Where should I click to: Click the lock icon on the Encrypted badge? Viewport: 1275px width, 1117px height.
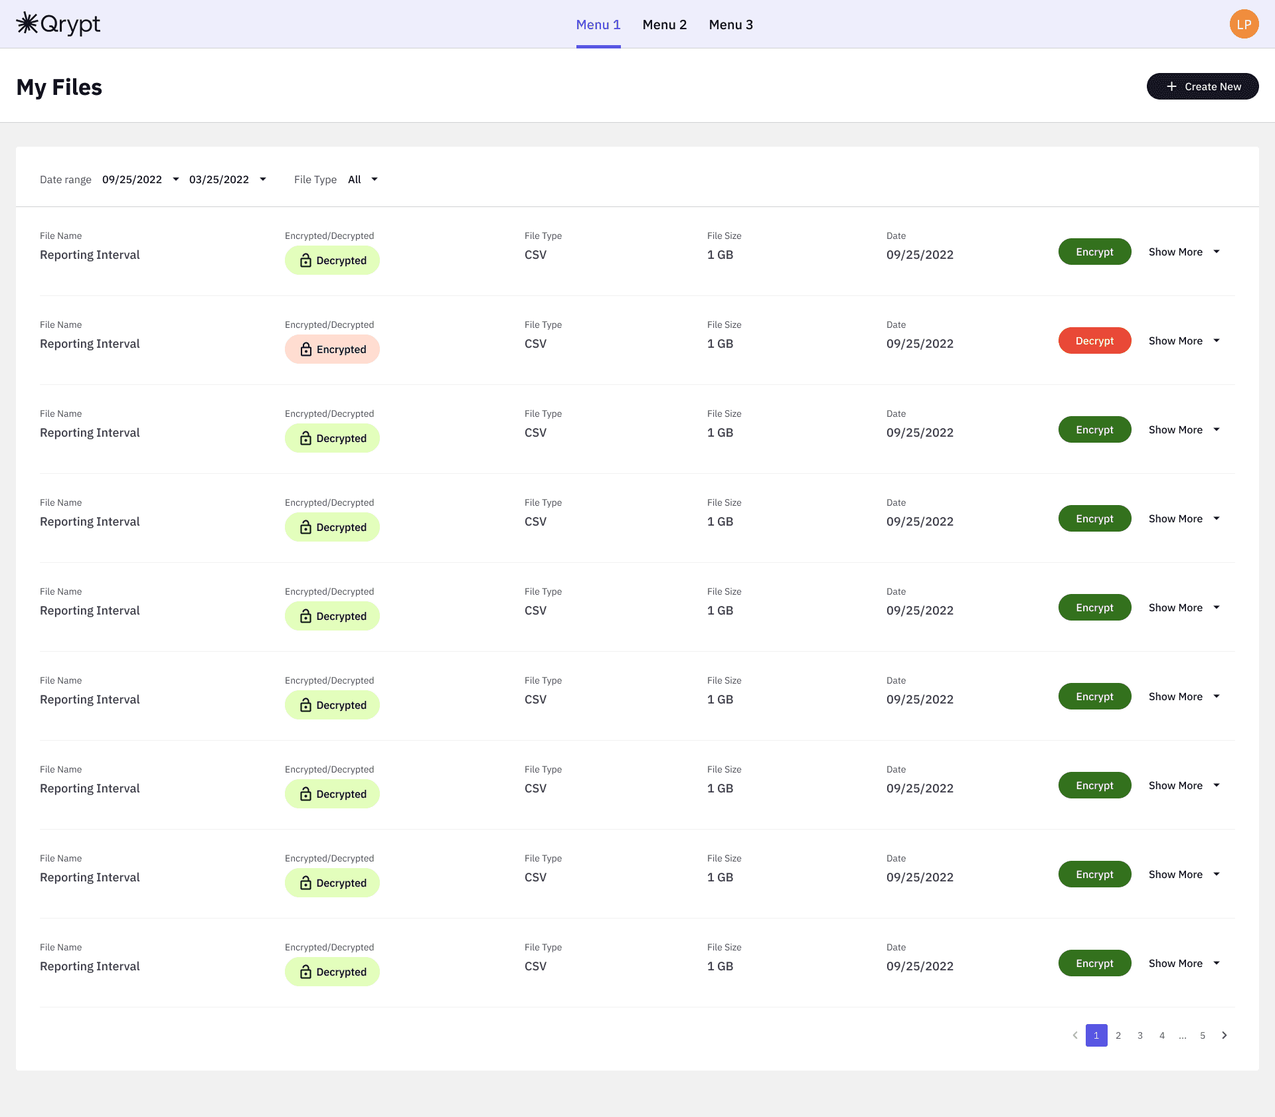305,349
